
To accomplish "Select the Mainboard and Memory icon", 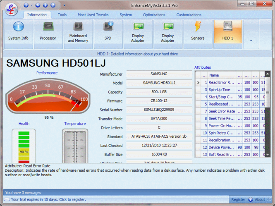I will [78, 34].
